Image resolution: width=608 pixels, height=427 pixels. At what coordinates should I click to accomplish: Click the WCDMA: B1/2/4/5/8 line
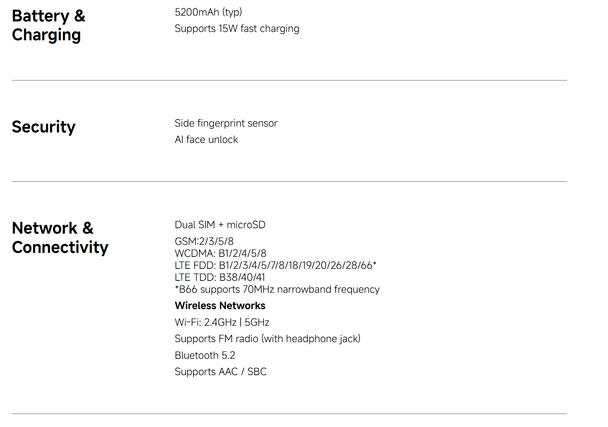click(220, 253)
